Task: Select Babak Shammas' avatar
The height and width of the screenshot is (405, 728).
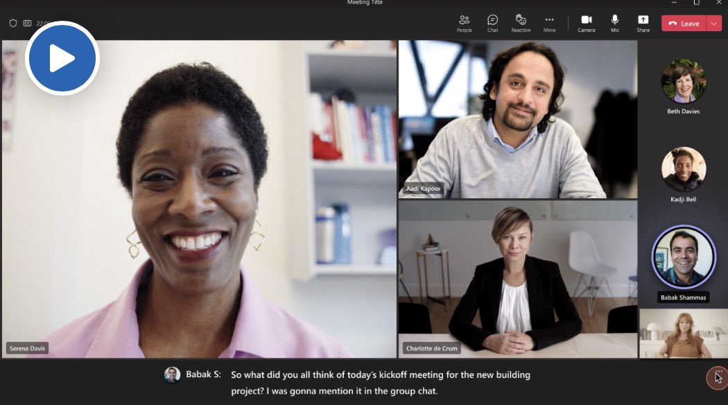Action: click(684, 257)
